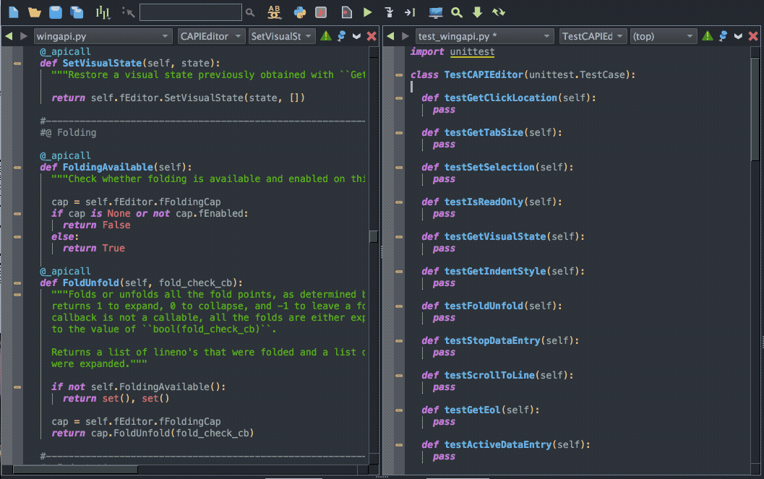Click the wingapi.py horizontal scrollbar thumb

pyautogui.click(x=75, y=470)
